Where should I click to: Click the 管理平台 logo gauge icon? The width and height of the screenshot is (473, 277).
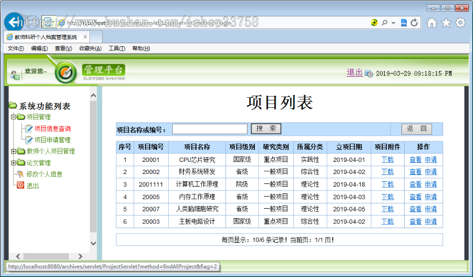coord(66,73)
